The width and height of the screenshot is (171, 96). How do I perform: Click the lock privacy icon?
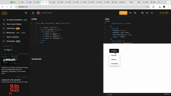33,13
